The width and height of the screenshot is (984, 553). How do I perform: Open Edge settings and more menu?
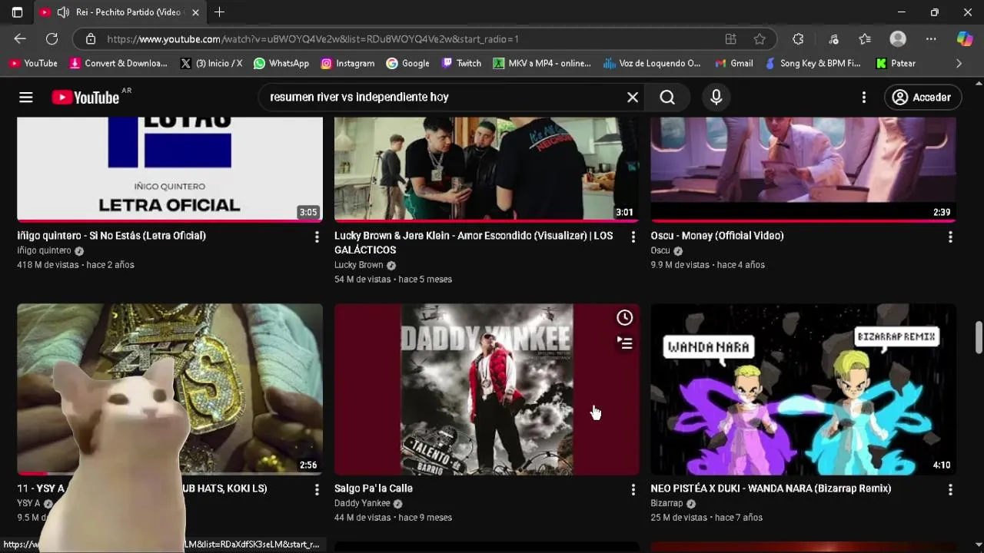click(x=931, y=39)
